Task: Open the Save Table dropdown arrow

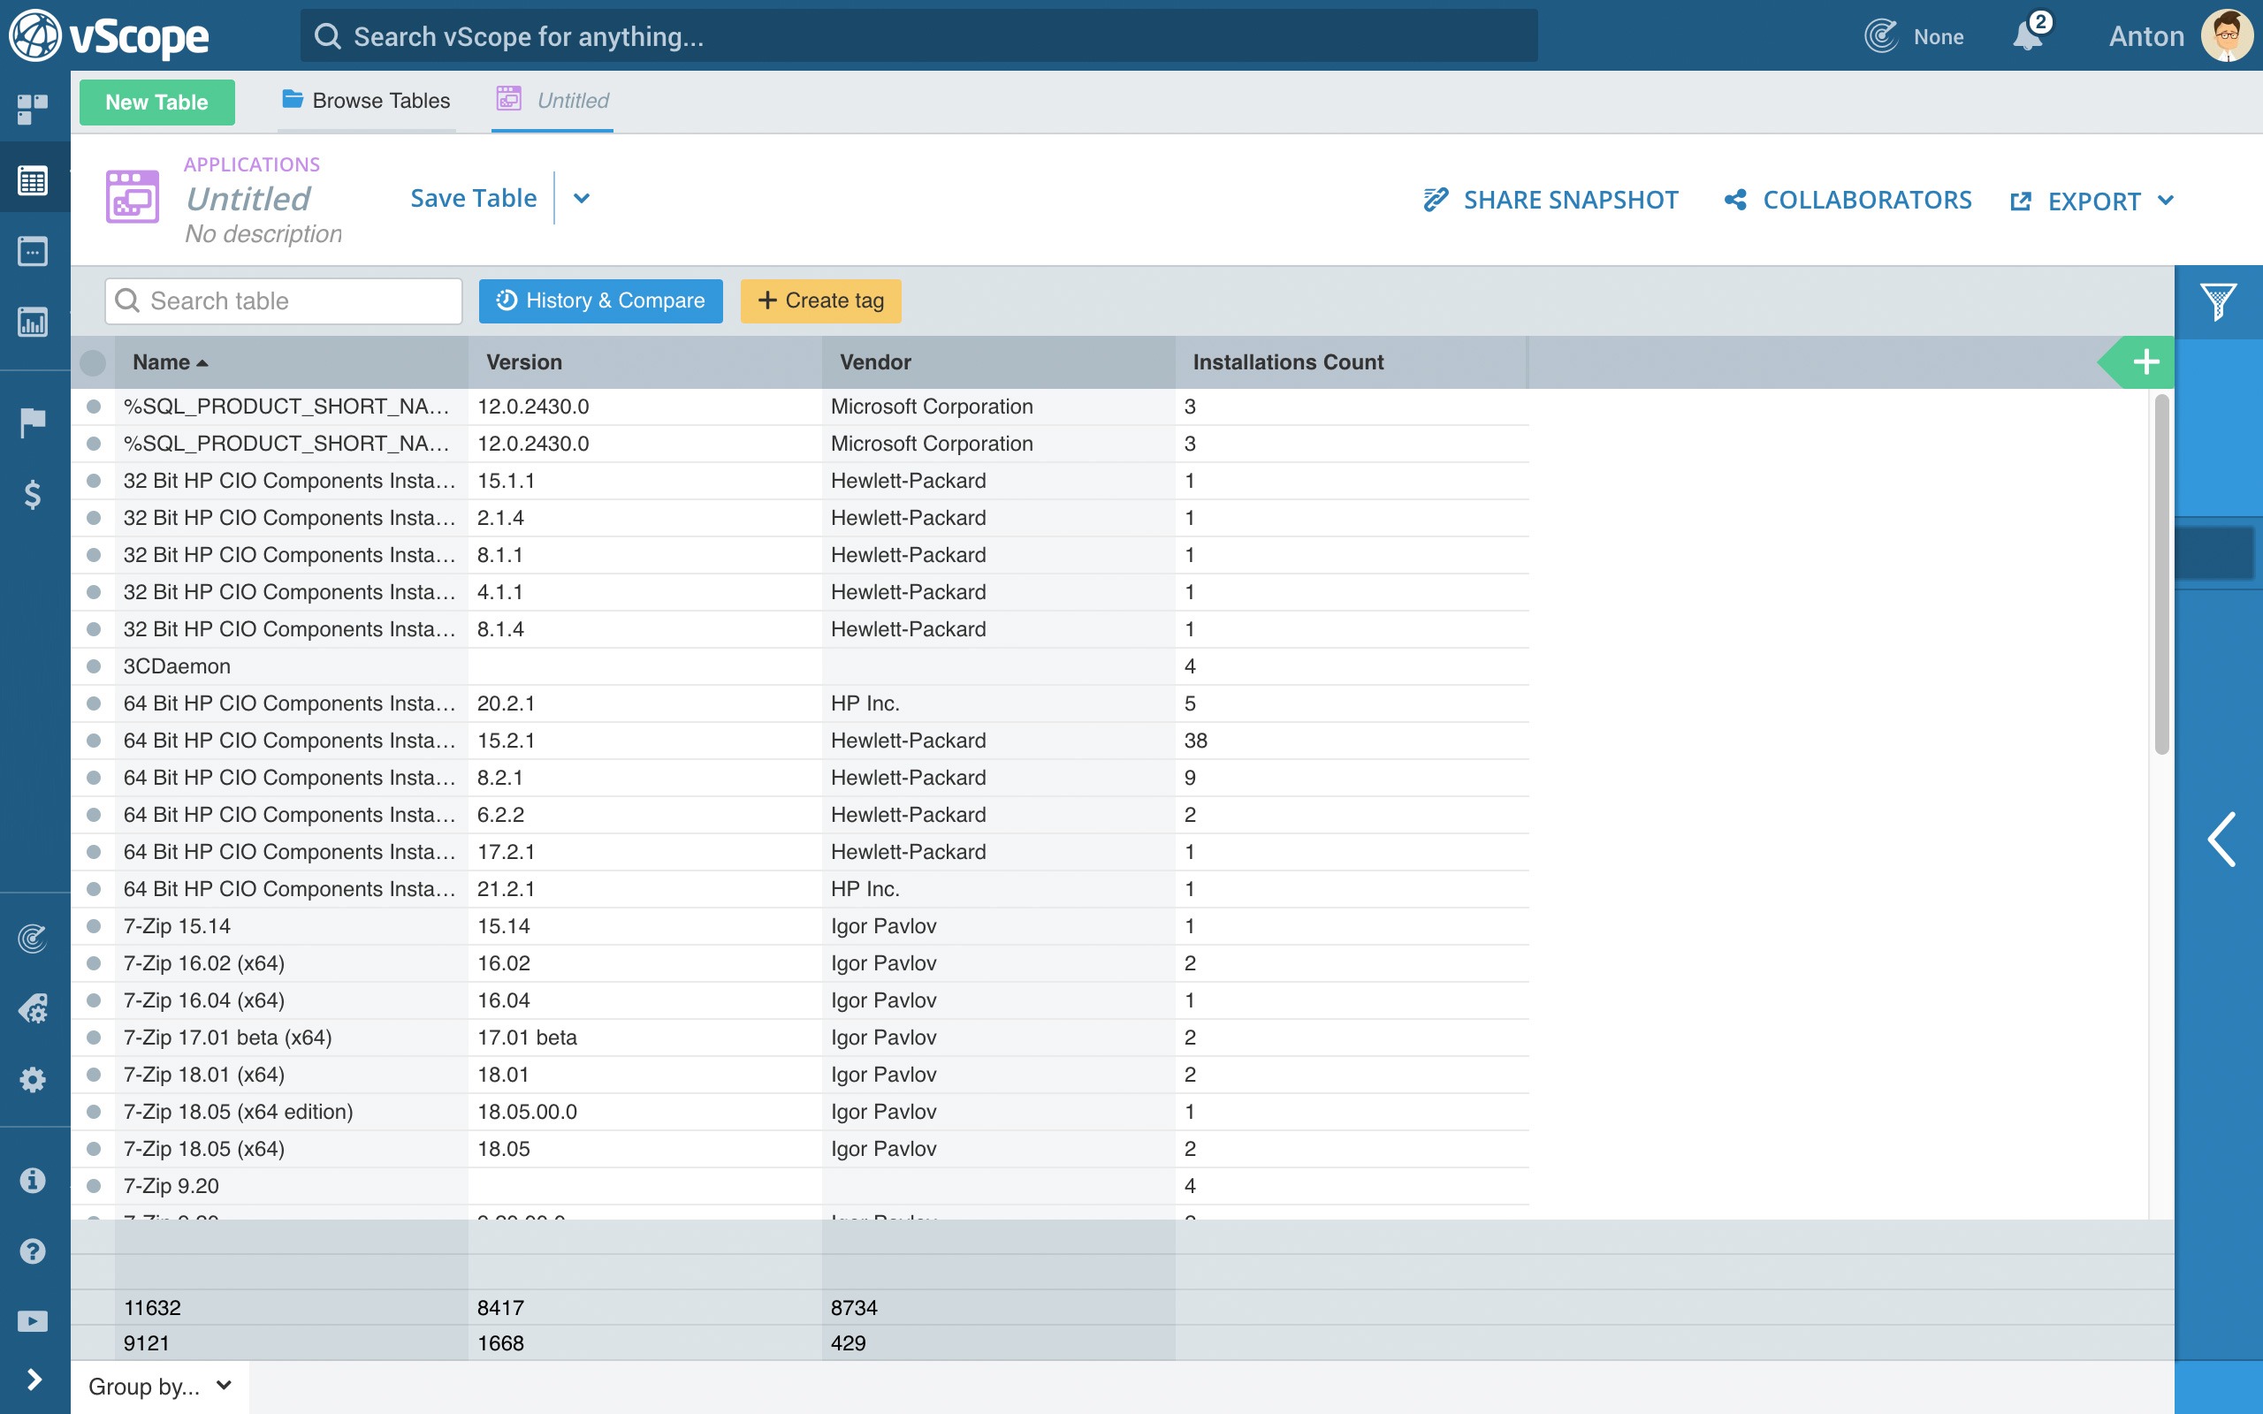Action: click(x=582, y=198)
